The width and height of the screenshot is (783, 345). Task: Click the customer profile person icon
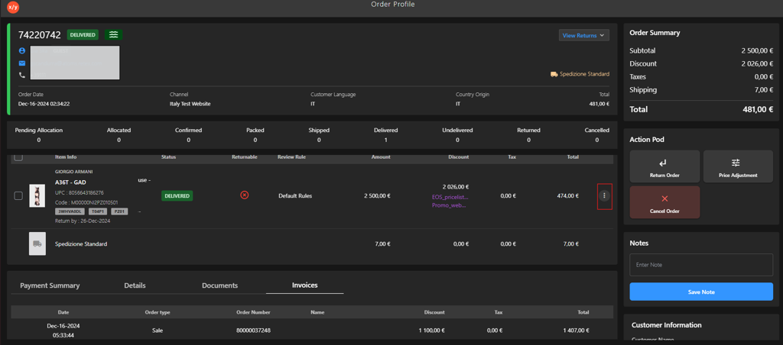coord(22,51)
